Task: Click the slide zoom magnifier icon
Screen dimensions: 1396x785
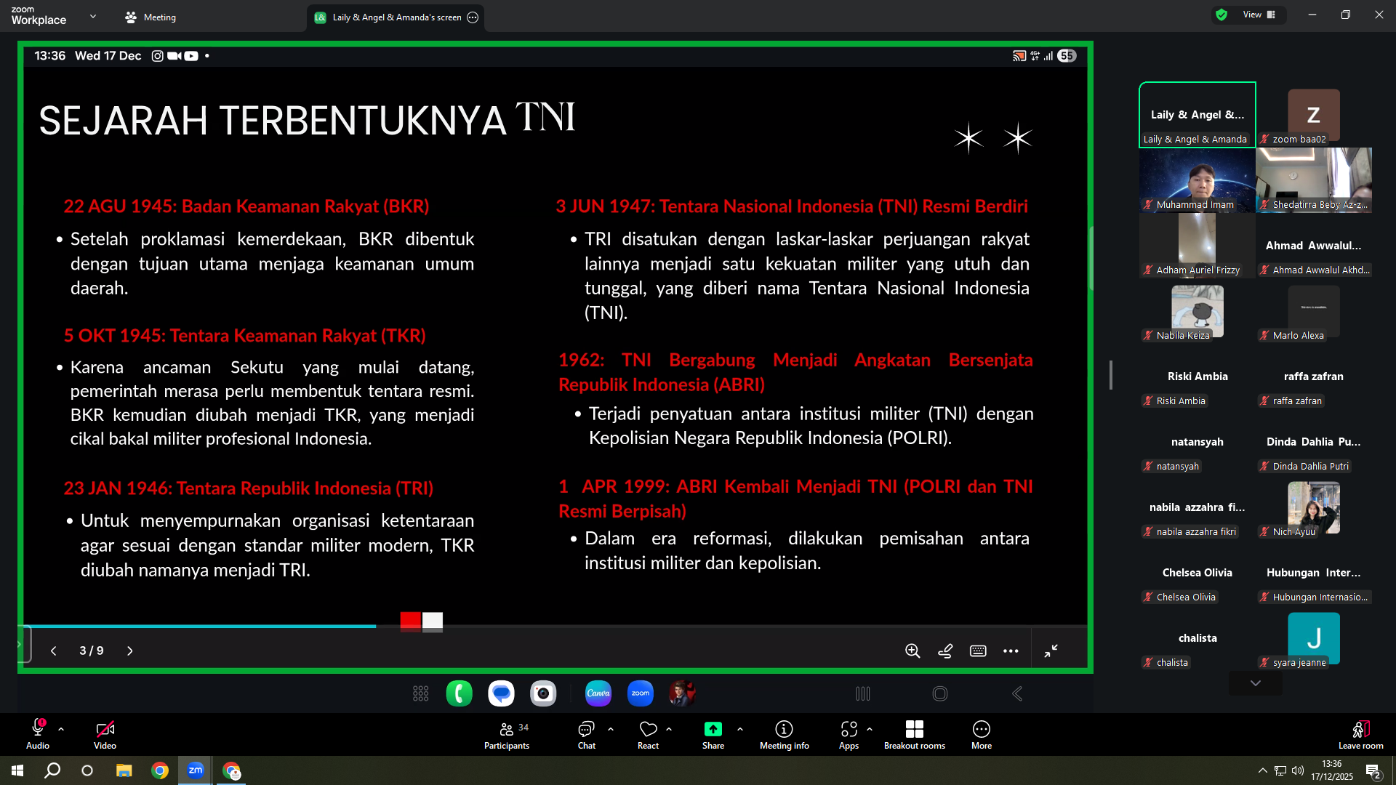Action: [x=912, y=651]
